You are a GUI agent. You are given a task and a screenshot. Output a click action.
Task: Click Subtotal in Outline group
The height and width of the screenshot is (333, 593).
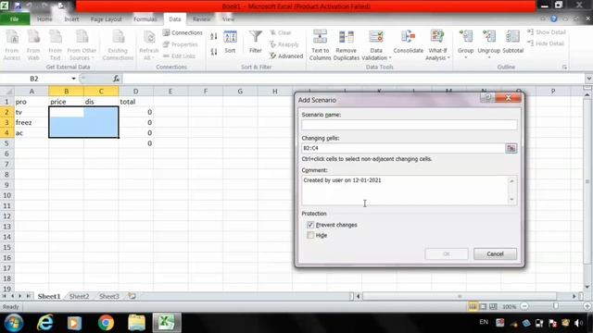[512, 42]
